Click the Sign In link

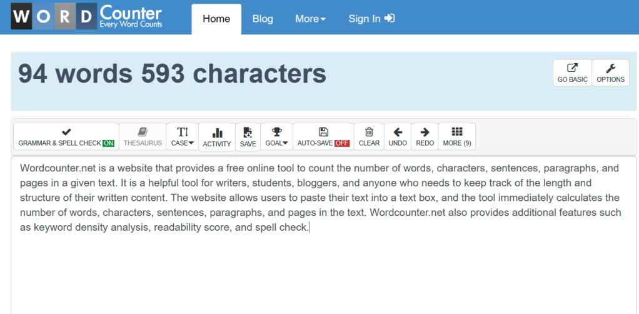371,19
